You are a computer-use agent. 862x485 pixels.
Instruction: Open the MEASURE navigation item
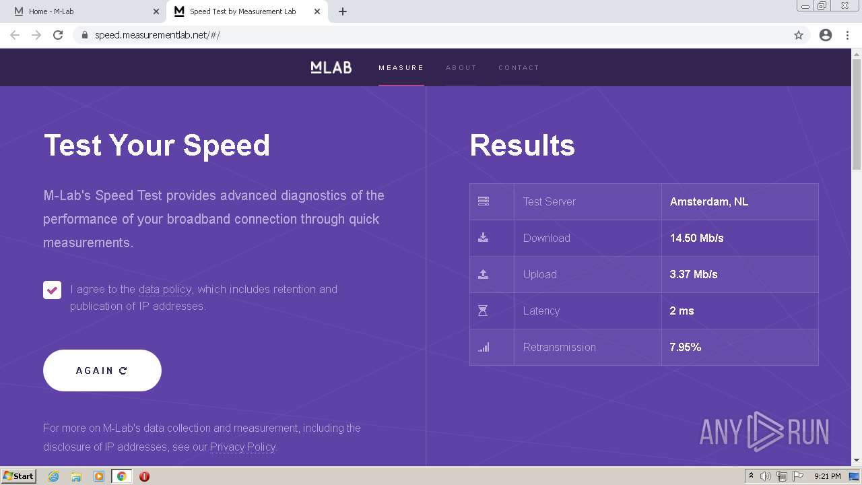[401, 67]
